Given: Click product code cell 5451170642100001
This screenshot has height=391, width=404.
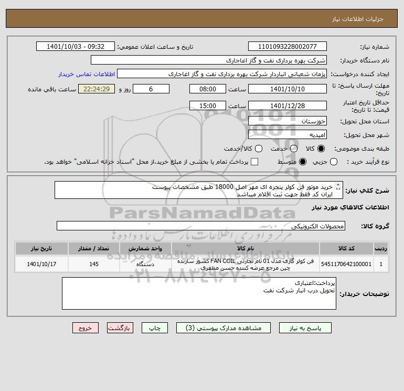Looking at the screenshot, I should click(346, 264).
